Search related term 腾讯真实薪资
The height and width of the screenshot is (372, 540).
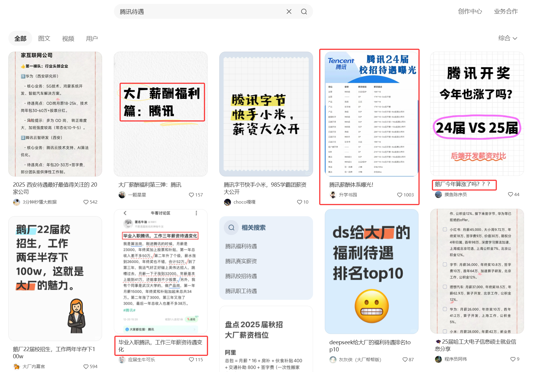tap(241, 261)
